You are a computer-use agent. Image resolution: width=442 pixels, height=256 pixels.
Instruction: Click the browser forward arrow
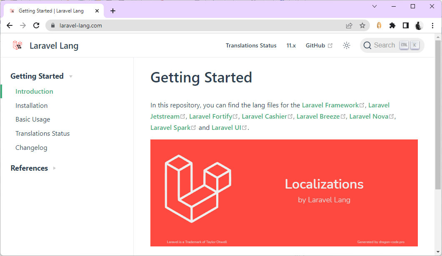pos(23,25)
